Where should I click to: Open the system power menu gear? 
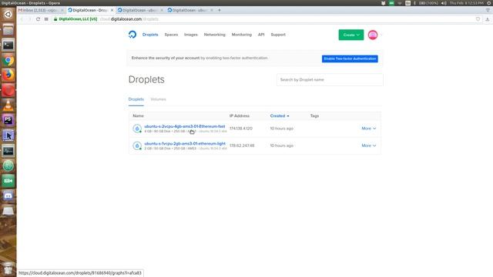pos(489,3)
